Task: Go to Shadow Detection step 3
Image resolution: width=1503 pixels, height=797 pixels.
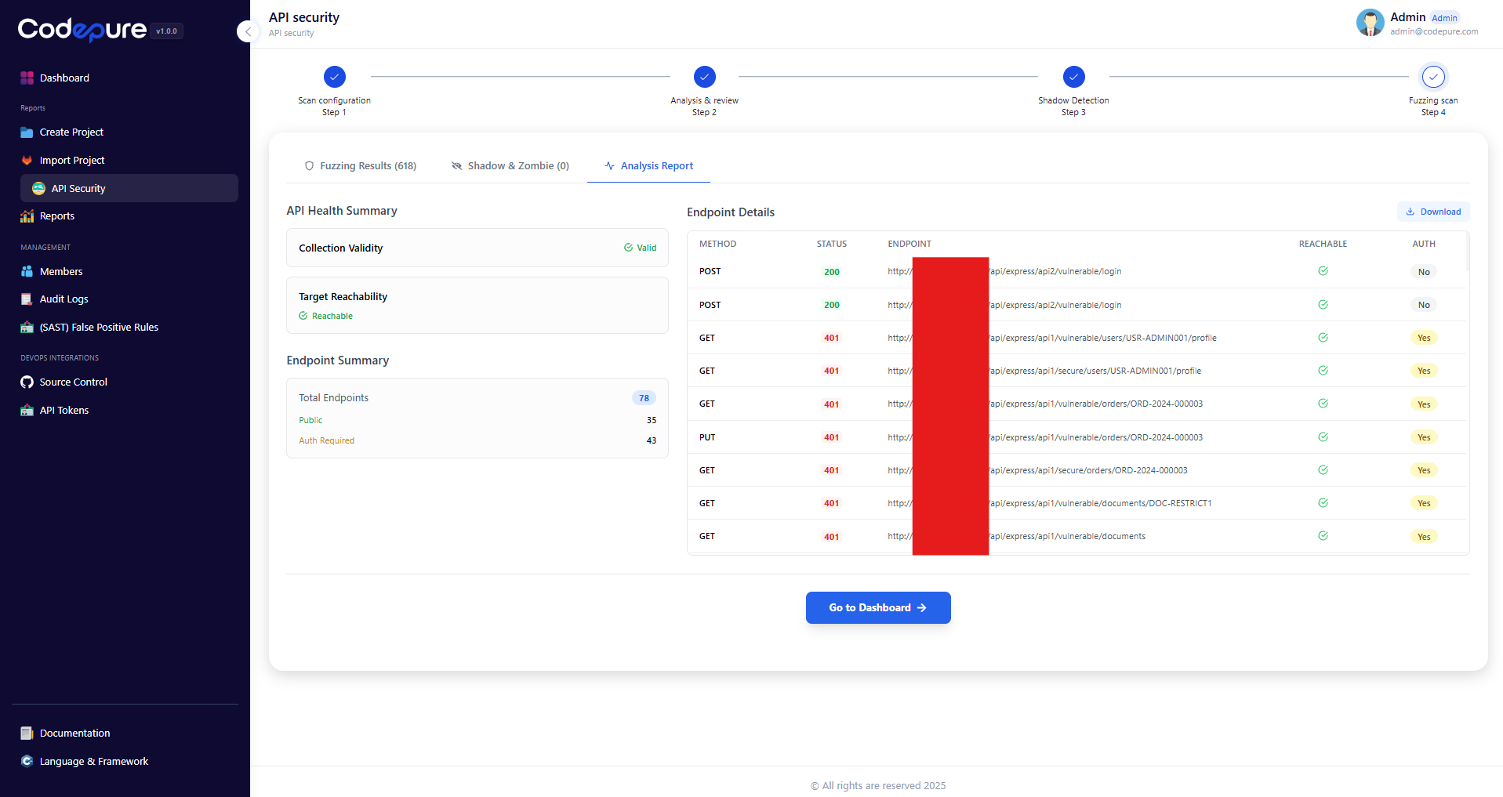Action: tap(1073, 77)
